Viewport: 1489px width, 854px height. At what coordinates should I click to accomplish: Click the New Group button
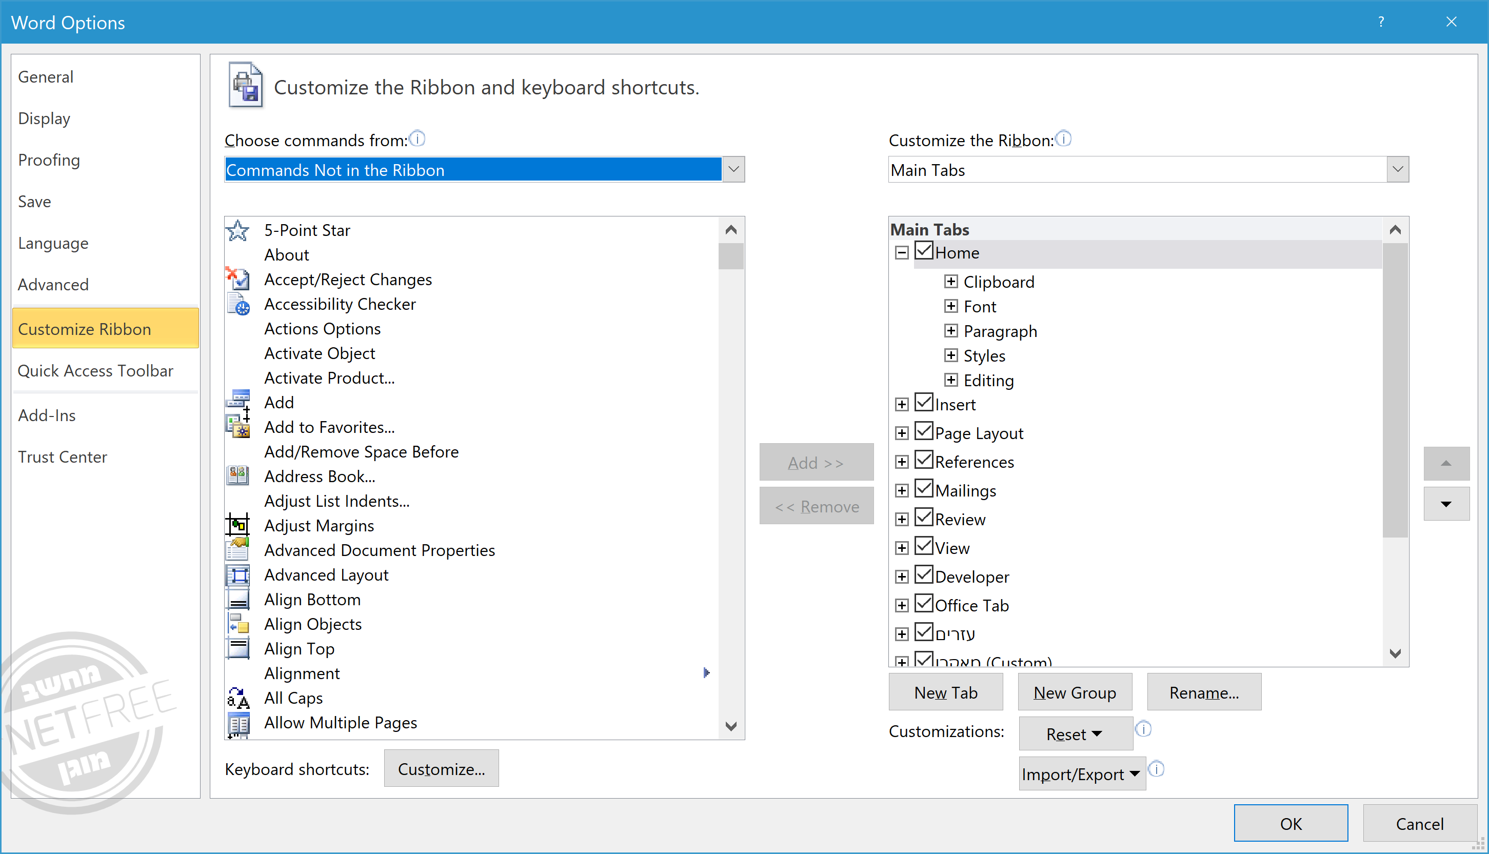[x=1075, y=693]
